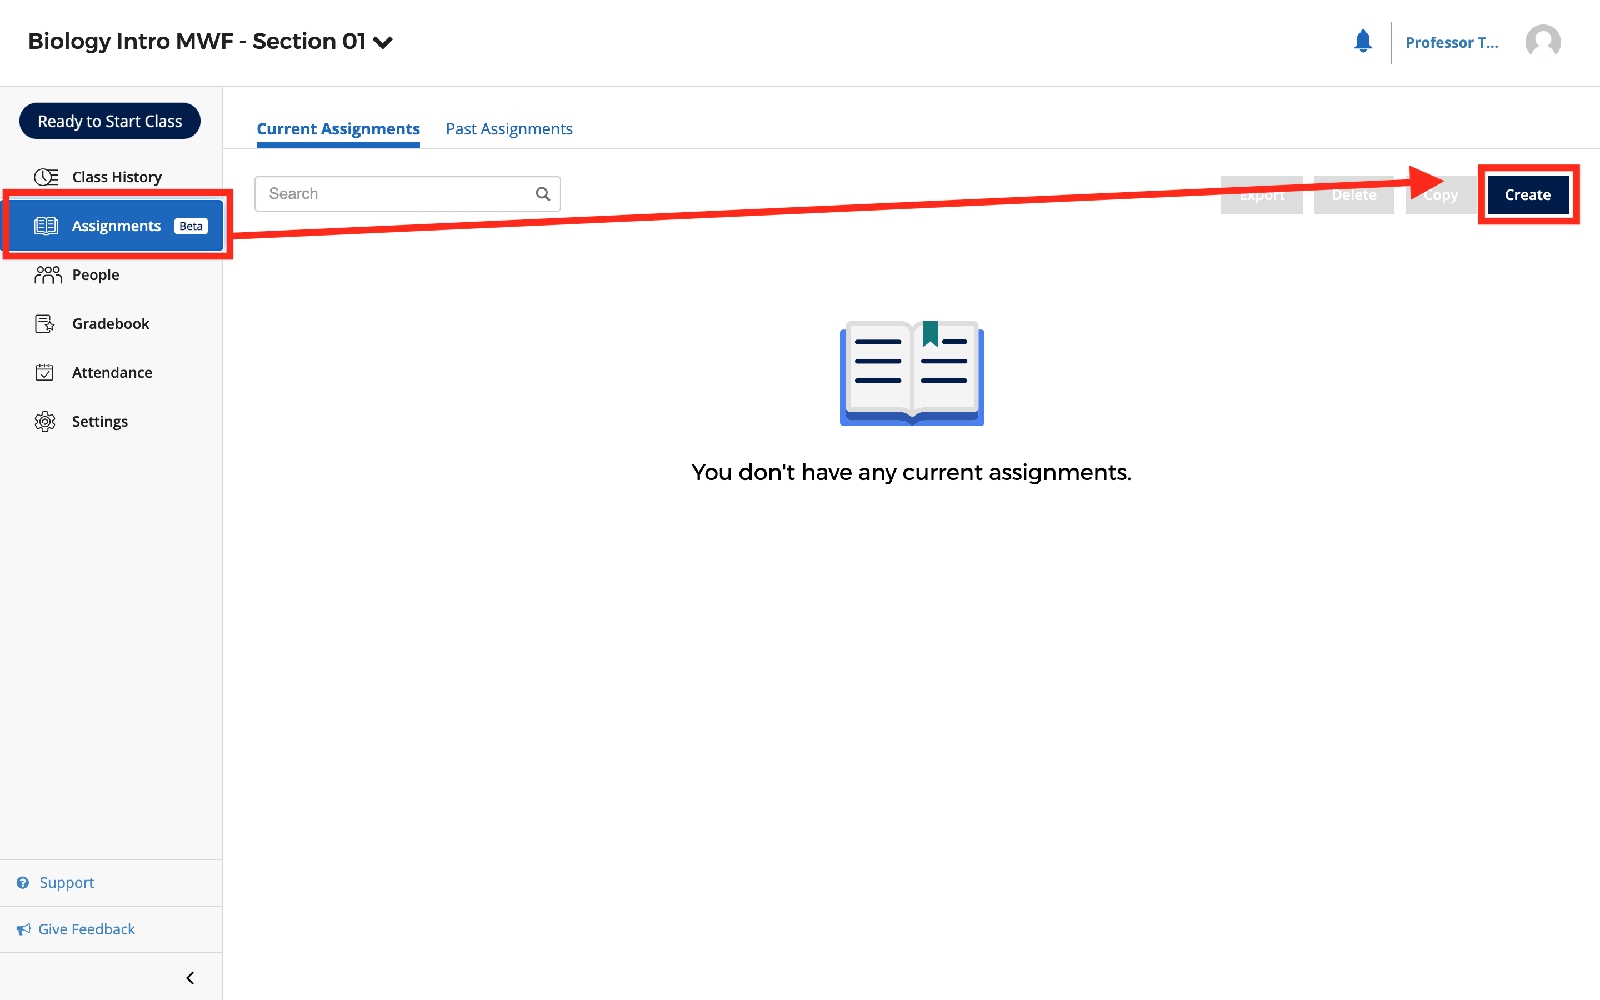Viewport: 1600px width, 1000px height.
Task: Open Settings via the gear icon
Action: coord(44,421)
